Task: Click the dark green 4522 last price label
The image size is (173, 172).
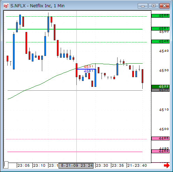Action: coord(160,87)
